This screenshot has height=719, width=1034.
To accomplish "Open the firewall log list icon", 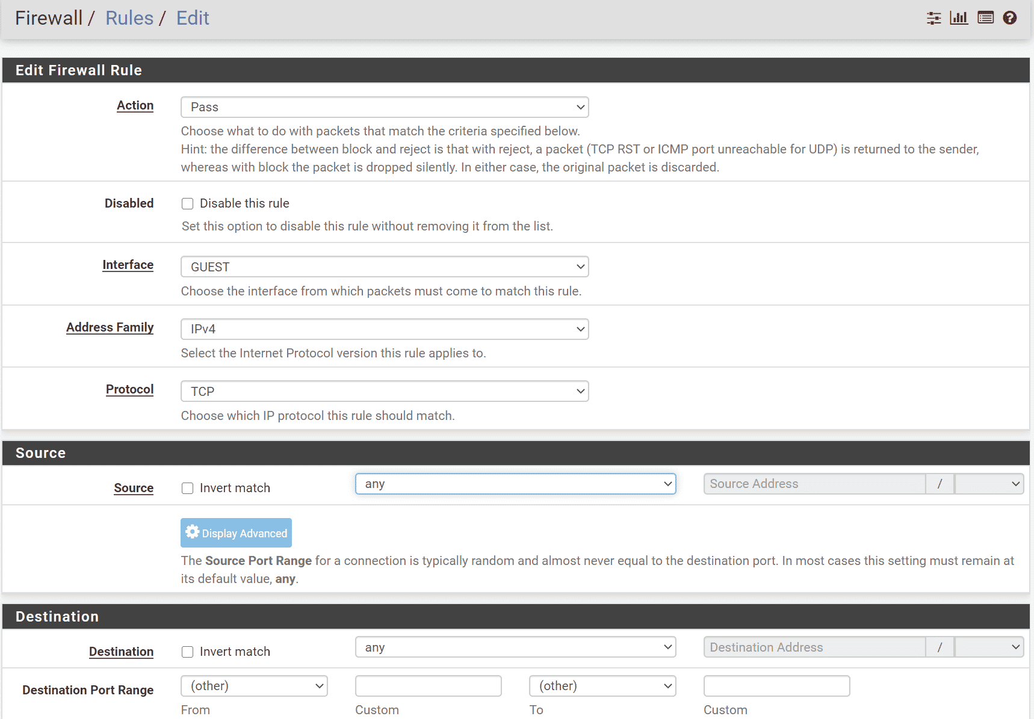I will (985, 18).
